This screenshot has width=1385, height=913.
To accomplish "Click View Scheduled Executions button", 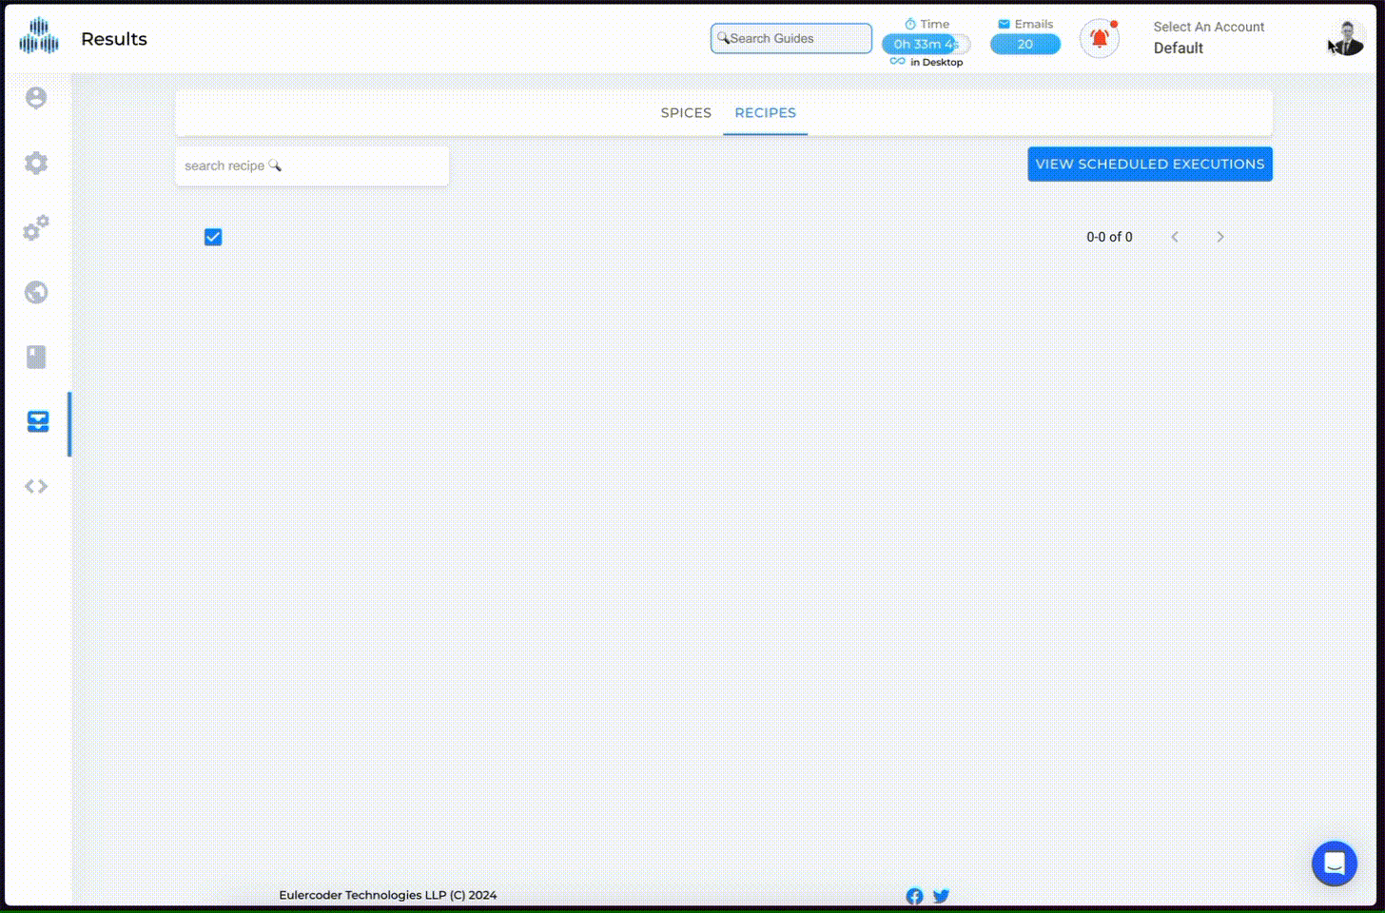I will click(x=1149, y=164).
